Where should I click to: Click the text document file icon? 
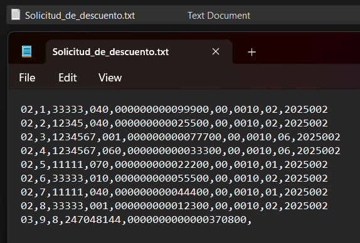(x=16, y=14)
